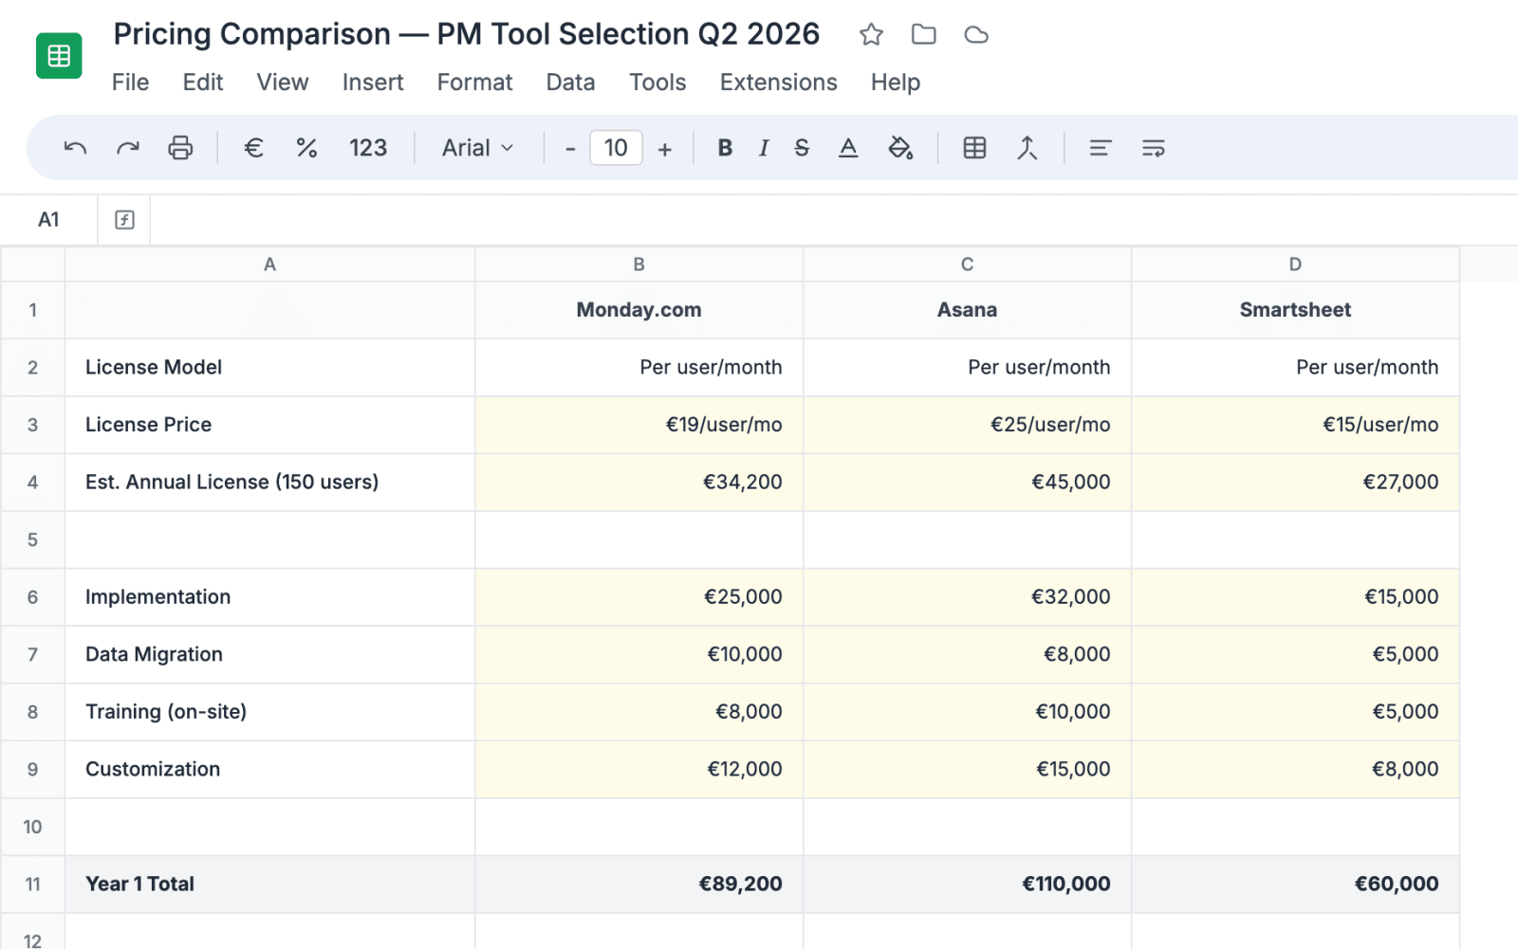Select column D header
The height and width of the screenshot is (949, 1518).
click(x=1295, y=265)
